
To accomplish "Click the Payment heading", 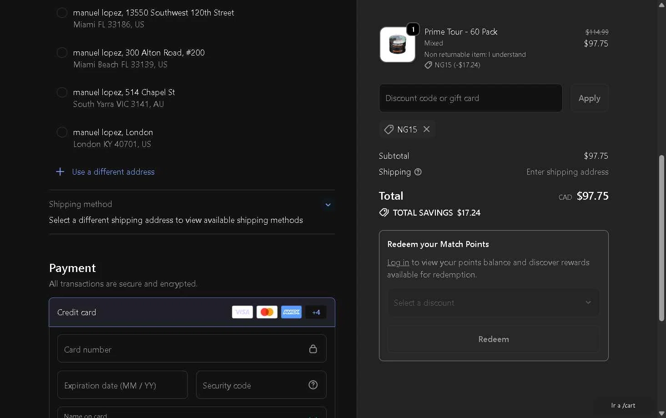I will [x=72, y=268].
